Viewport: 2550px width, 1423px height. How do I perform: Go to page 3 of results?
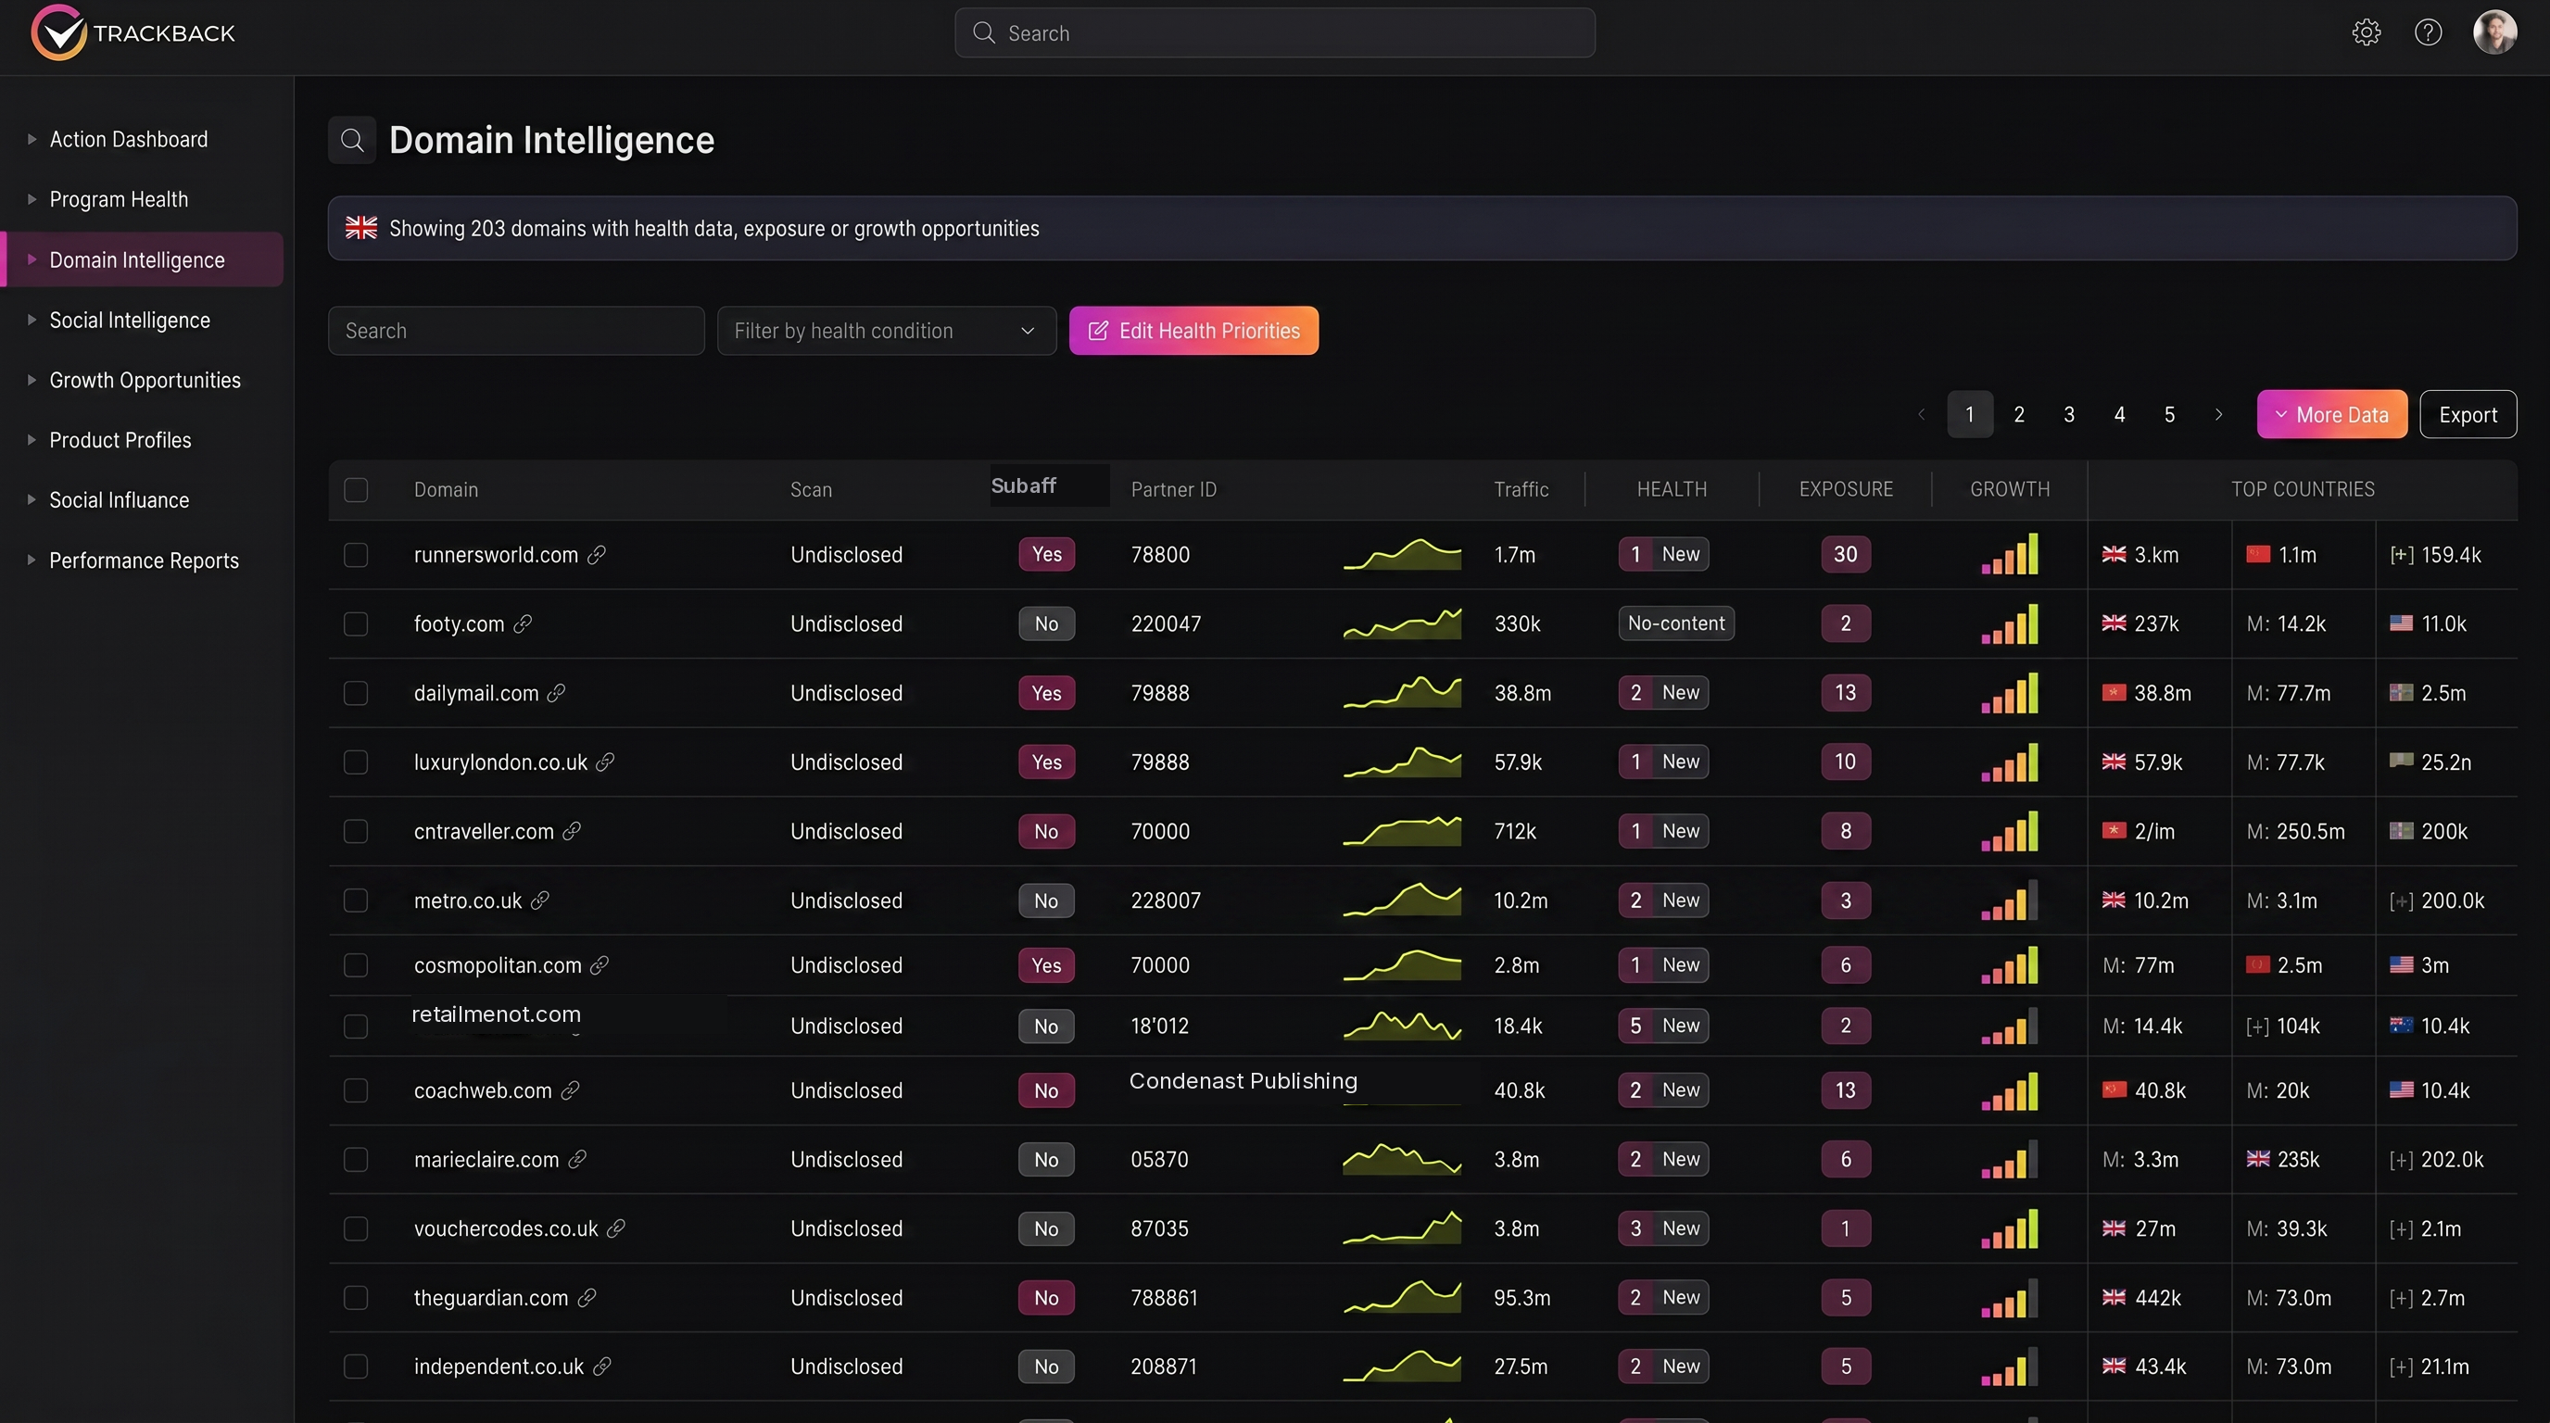point(2069,415)
